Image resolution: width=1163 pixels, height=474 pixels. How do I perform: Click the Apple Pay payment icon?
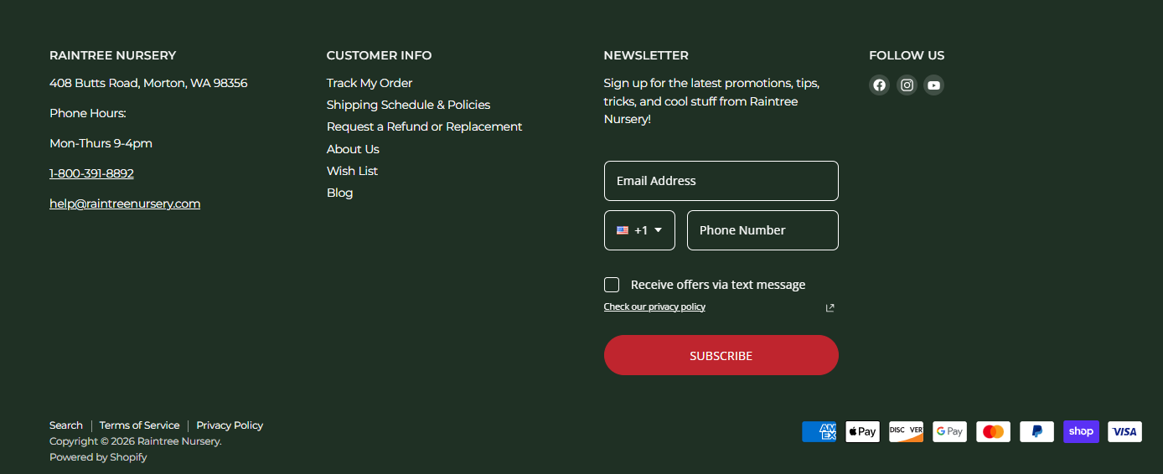[862, 431]
